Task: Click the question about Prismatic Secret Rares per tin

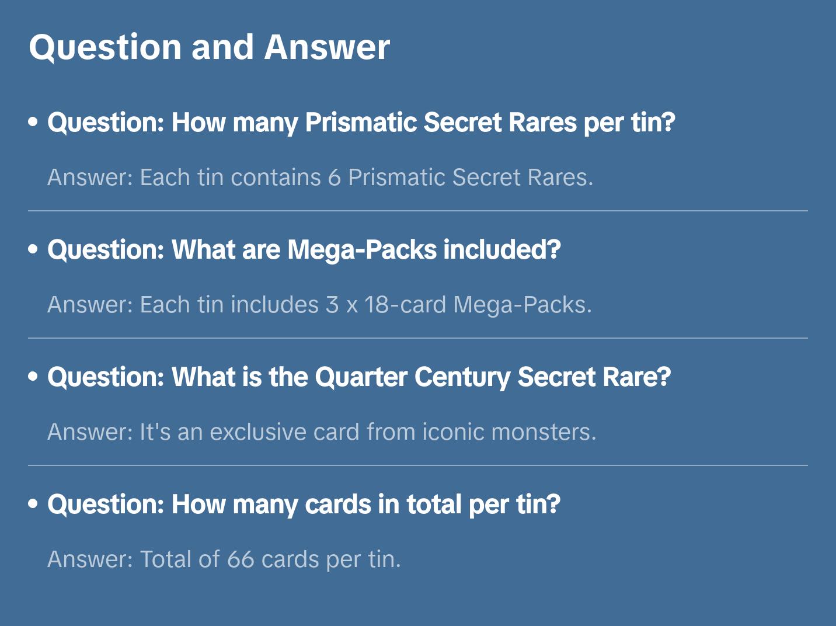Action: click(x=361, y=123)
